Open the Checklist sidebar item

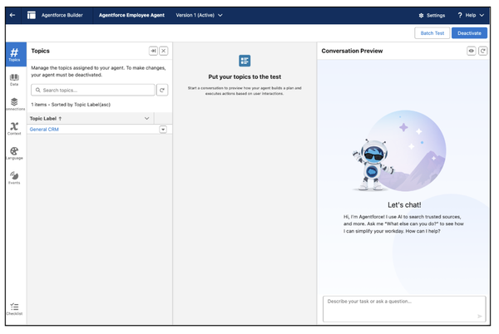(x=14, y=309)
